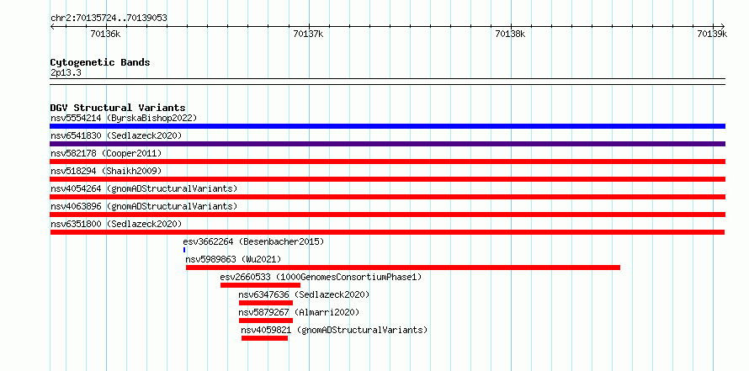Select the red bar under esv2660533
This screenshot has width=749, height=371.
(x=260, y=285)
